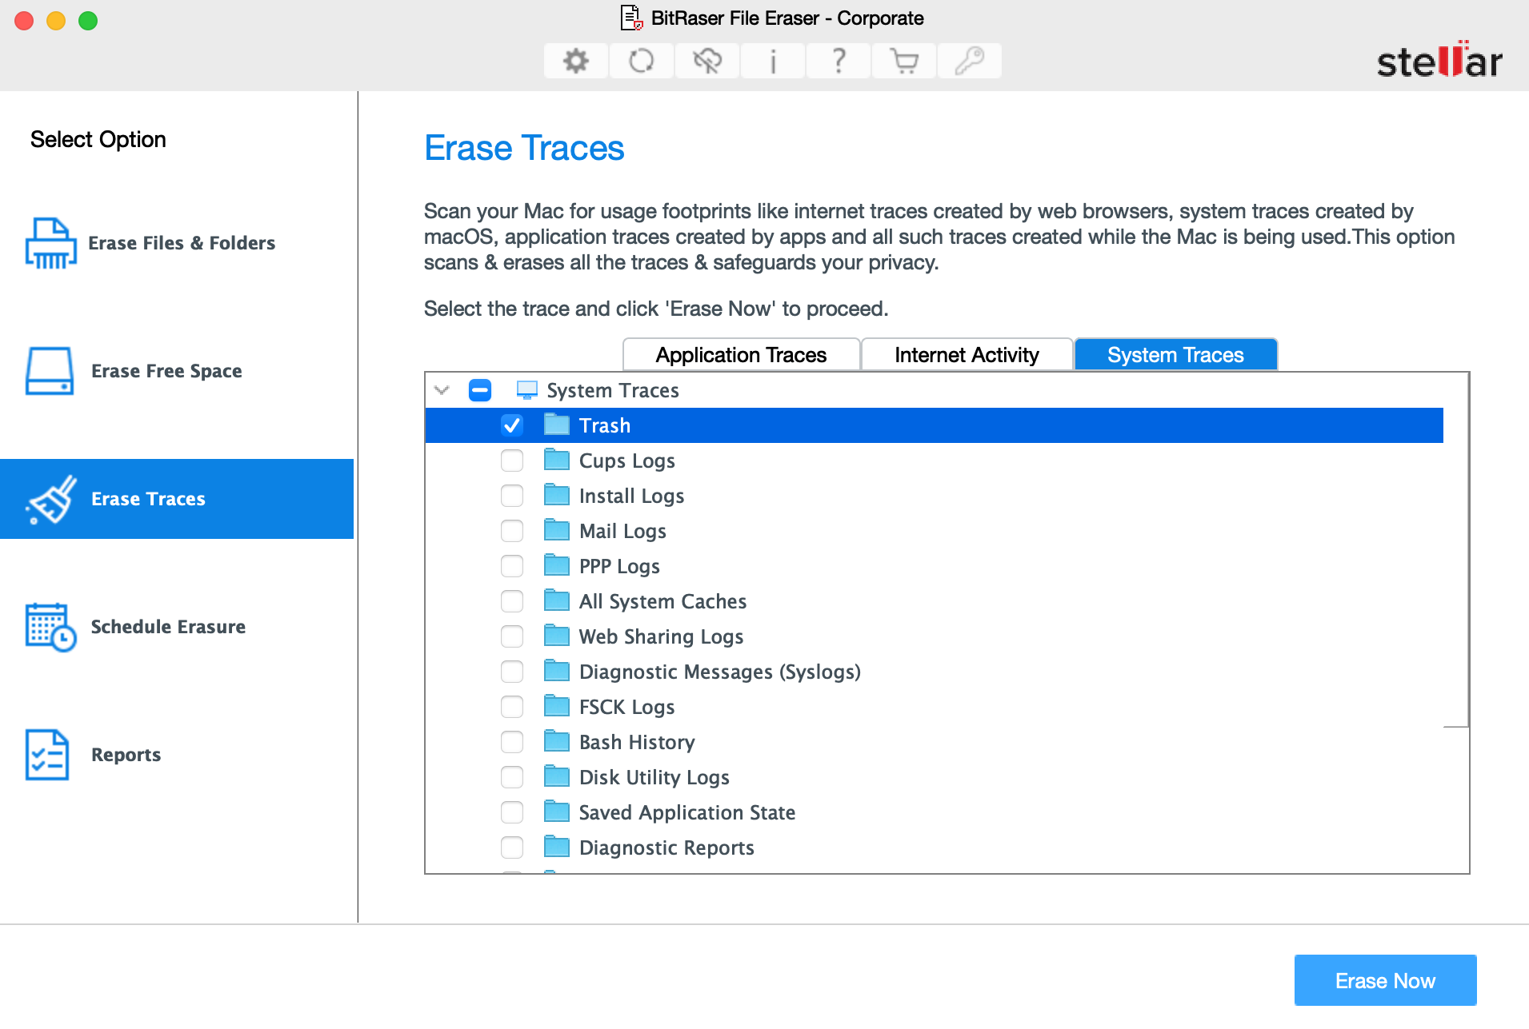Check the Install Logs checkbox
This screenshot has height=1029, width=1529.
tap(512, 496)
